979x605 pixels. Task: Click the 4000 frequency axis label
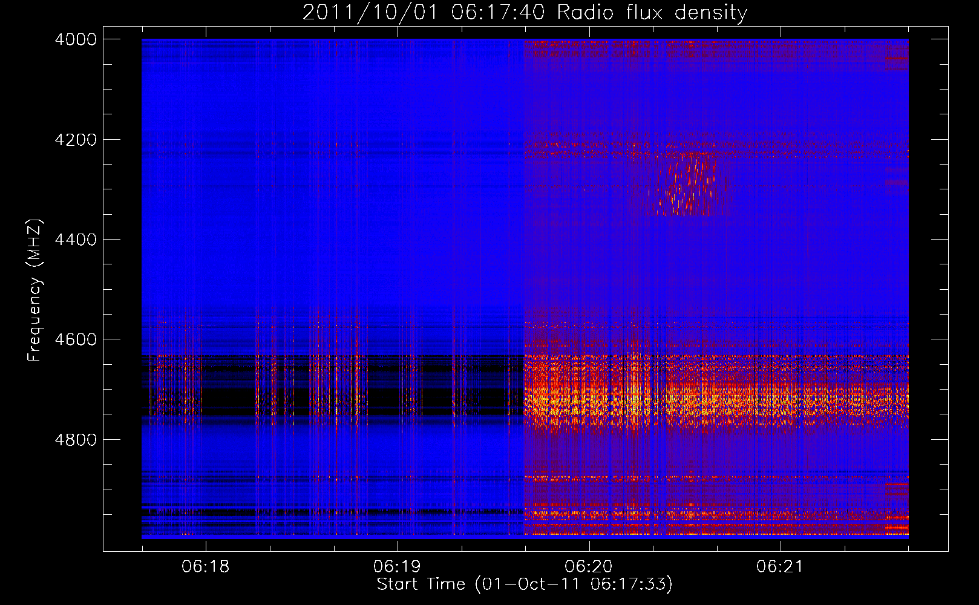(76, 39)
